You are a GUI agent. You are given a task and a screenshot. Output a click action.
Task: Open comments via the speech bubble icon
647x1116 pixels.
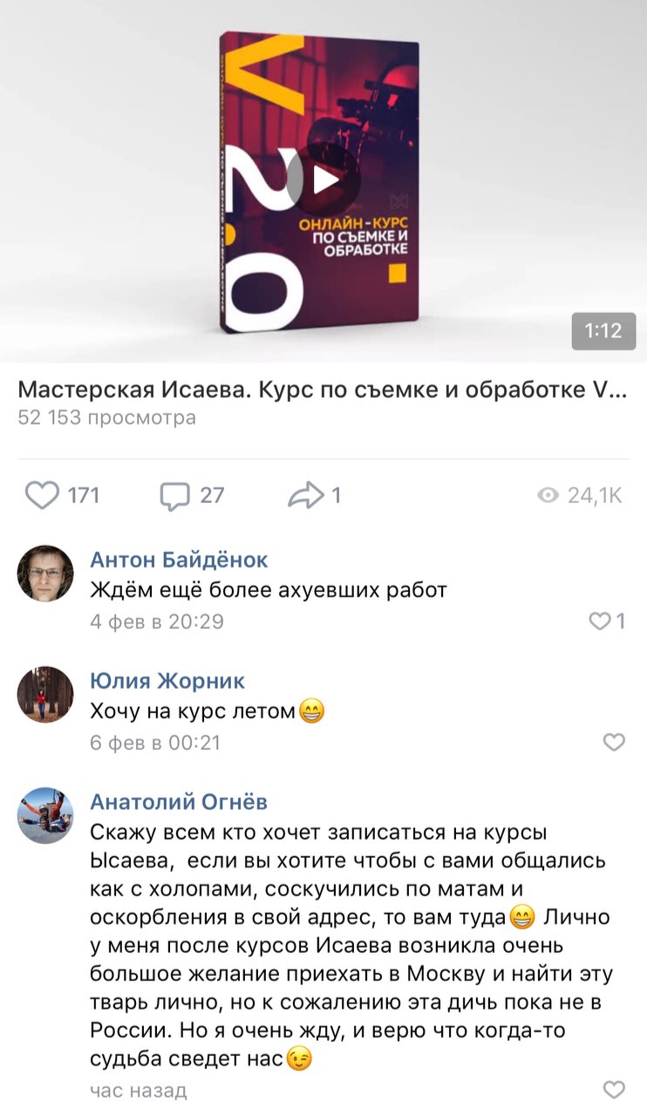click(174, 496)
